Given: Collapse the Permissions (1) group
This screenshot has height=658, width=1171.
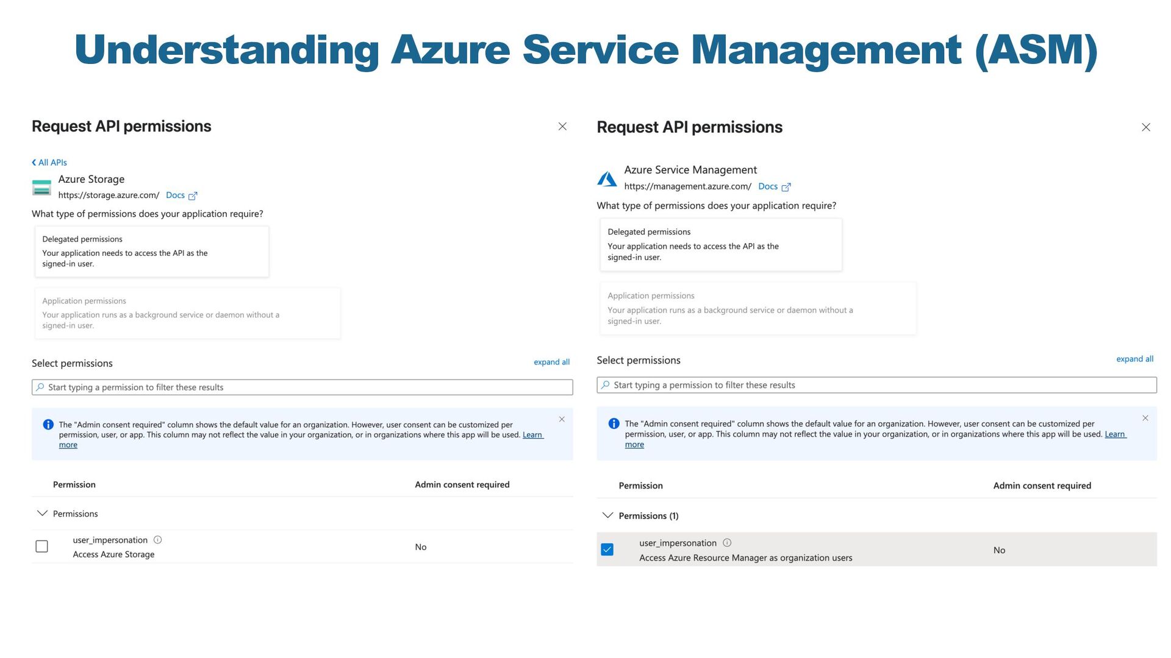Looking at the screenshot, I should 607,515.
